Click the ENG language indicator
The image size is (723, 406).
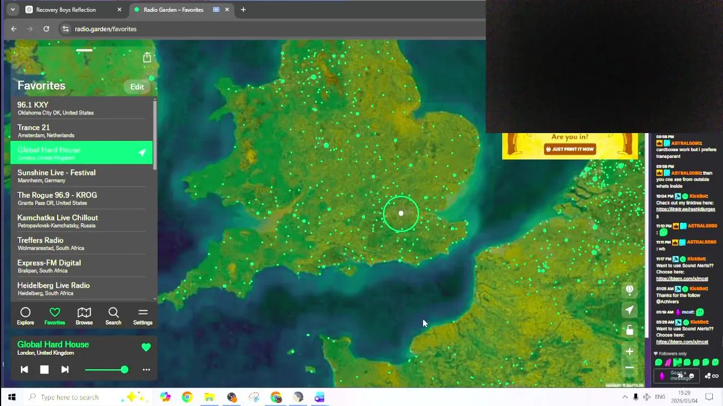pos(660,397)
